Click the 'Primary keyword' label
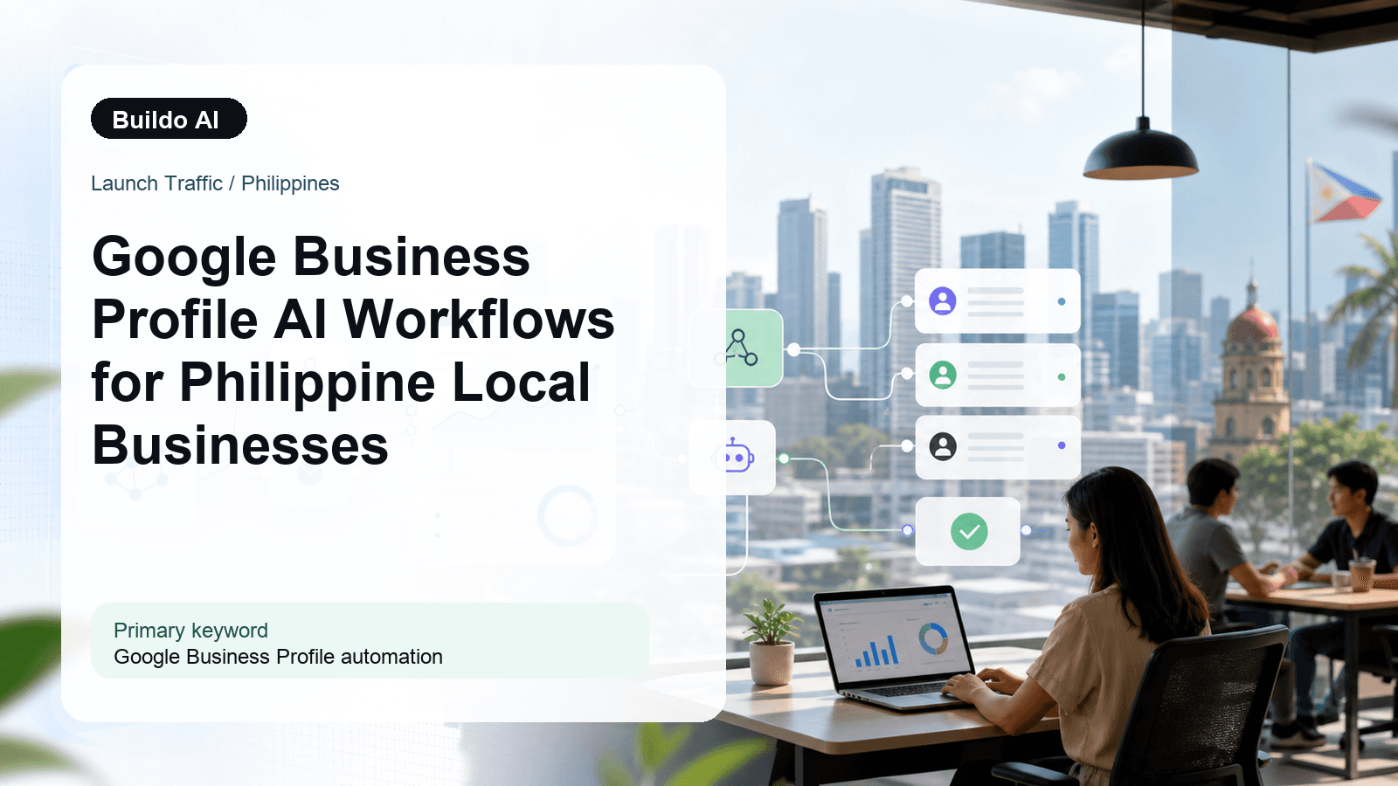The image size is (1398, 786). (190, 630)
